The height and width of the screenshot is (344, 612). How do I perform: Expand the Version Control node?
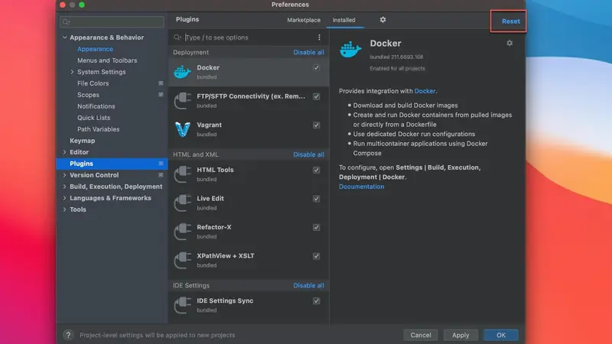pos(64,175)
